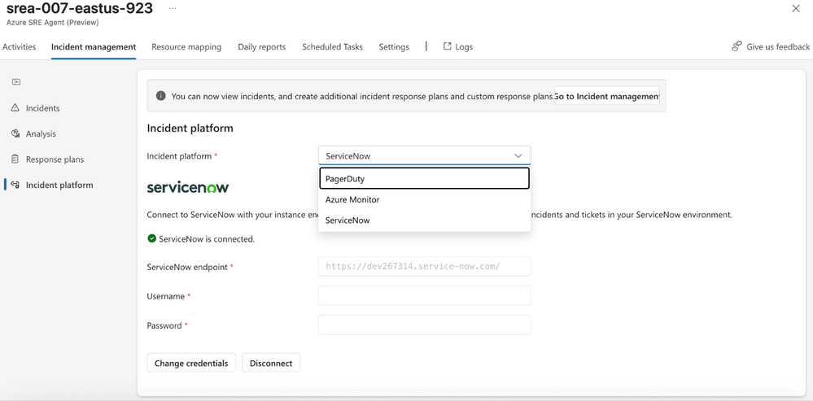This screenshot has width=813, height=401.
Task: Click the 'Username' field label
Action: (x=166, y=296)
